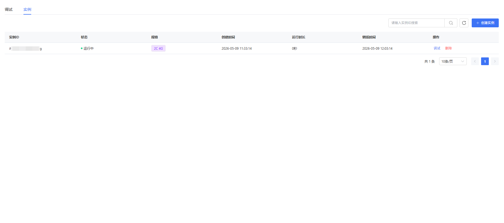Image resolution: width=504 pixels, height=223 pixels.
Task: Click the 创建时间 column header
Action: 228,37
